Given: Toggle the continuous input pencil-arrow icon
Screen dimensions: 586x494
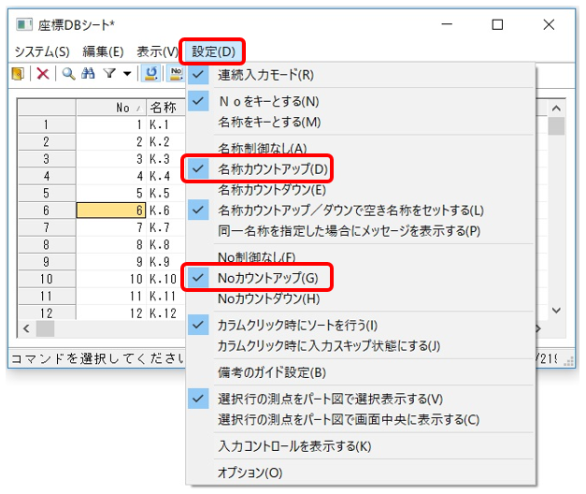Looking at the screenshot, I should pyautogui.click(x=151, y=73).
